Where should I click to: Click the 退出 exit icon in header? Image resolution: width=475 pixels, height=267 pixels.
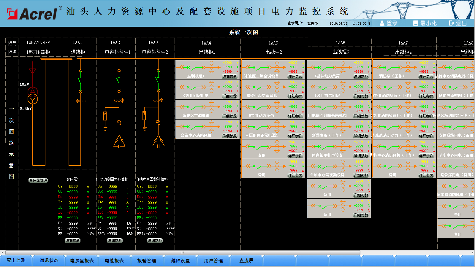click(451, 23)
